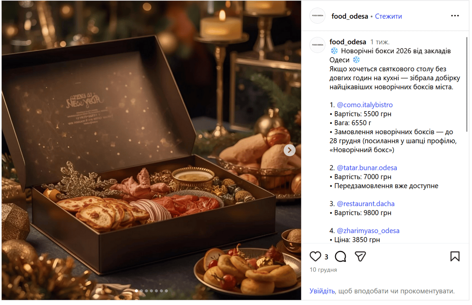Visit @tatar.bunar.odesa profile mention
The image size is (472, 305).
(367, 168)
